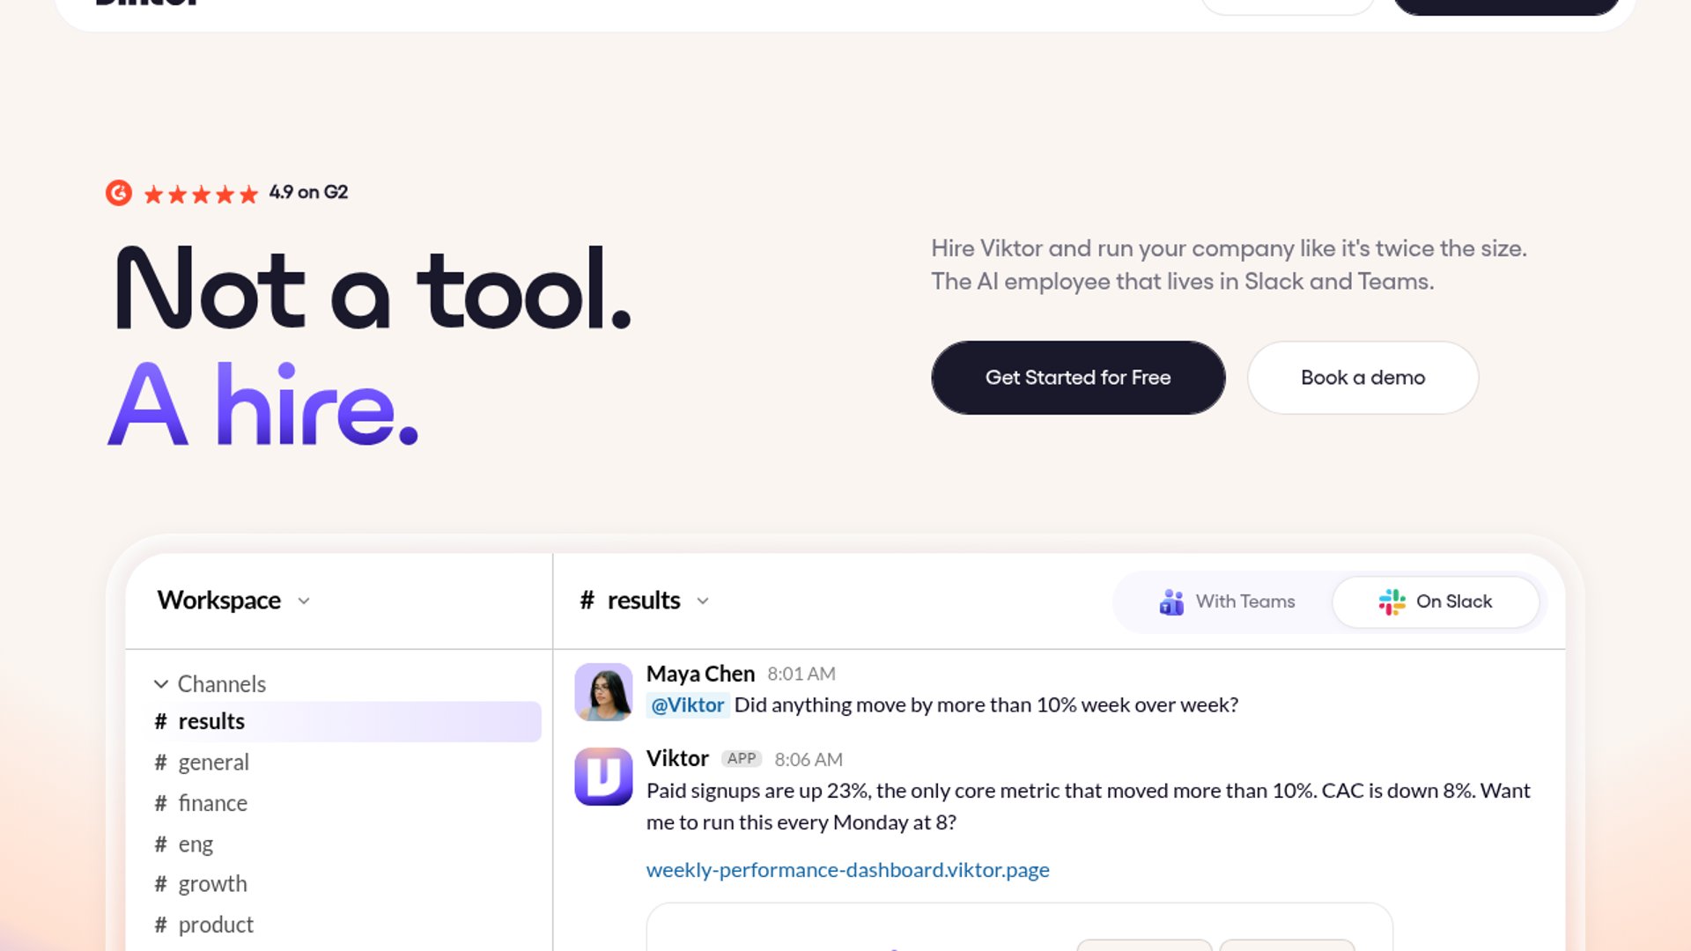Click the 8:06 AM timestamp

[x=809, y=759]
